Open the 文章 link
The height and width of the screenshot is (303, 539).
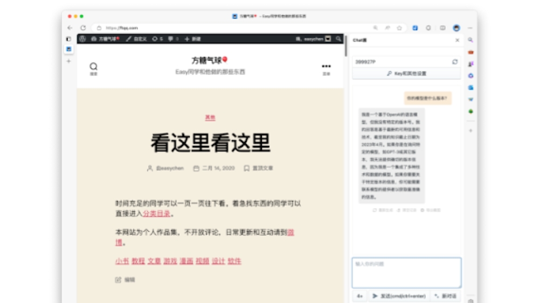coord(154,261)
